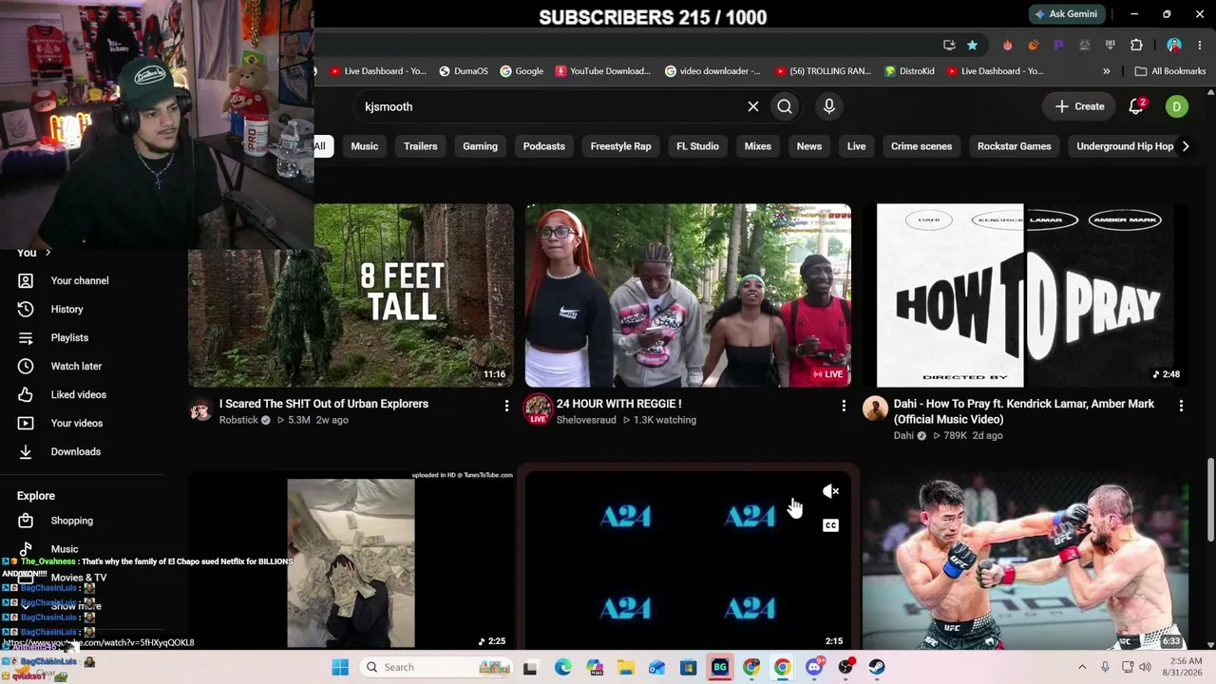Select the FL Studio filter chip
1216x684 pixels.
(x=697, y=146)
